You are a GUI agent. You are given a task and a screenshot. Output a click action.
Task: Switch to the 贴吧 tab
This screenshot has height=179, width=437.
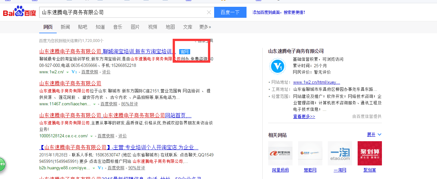coord(83,27)
